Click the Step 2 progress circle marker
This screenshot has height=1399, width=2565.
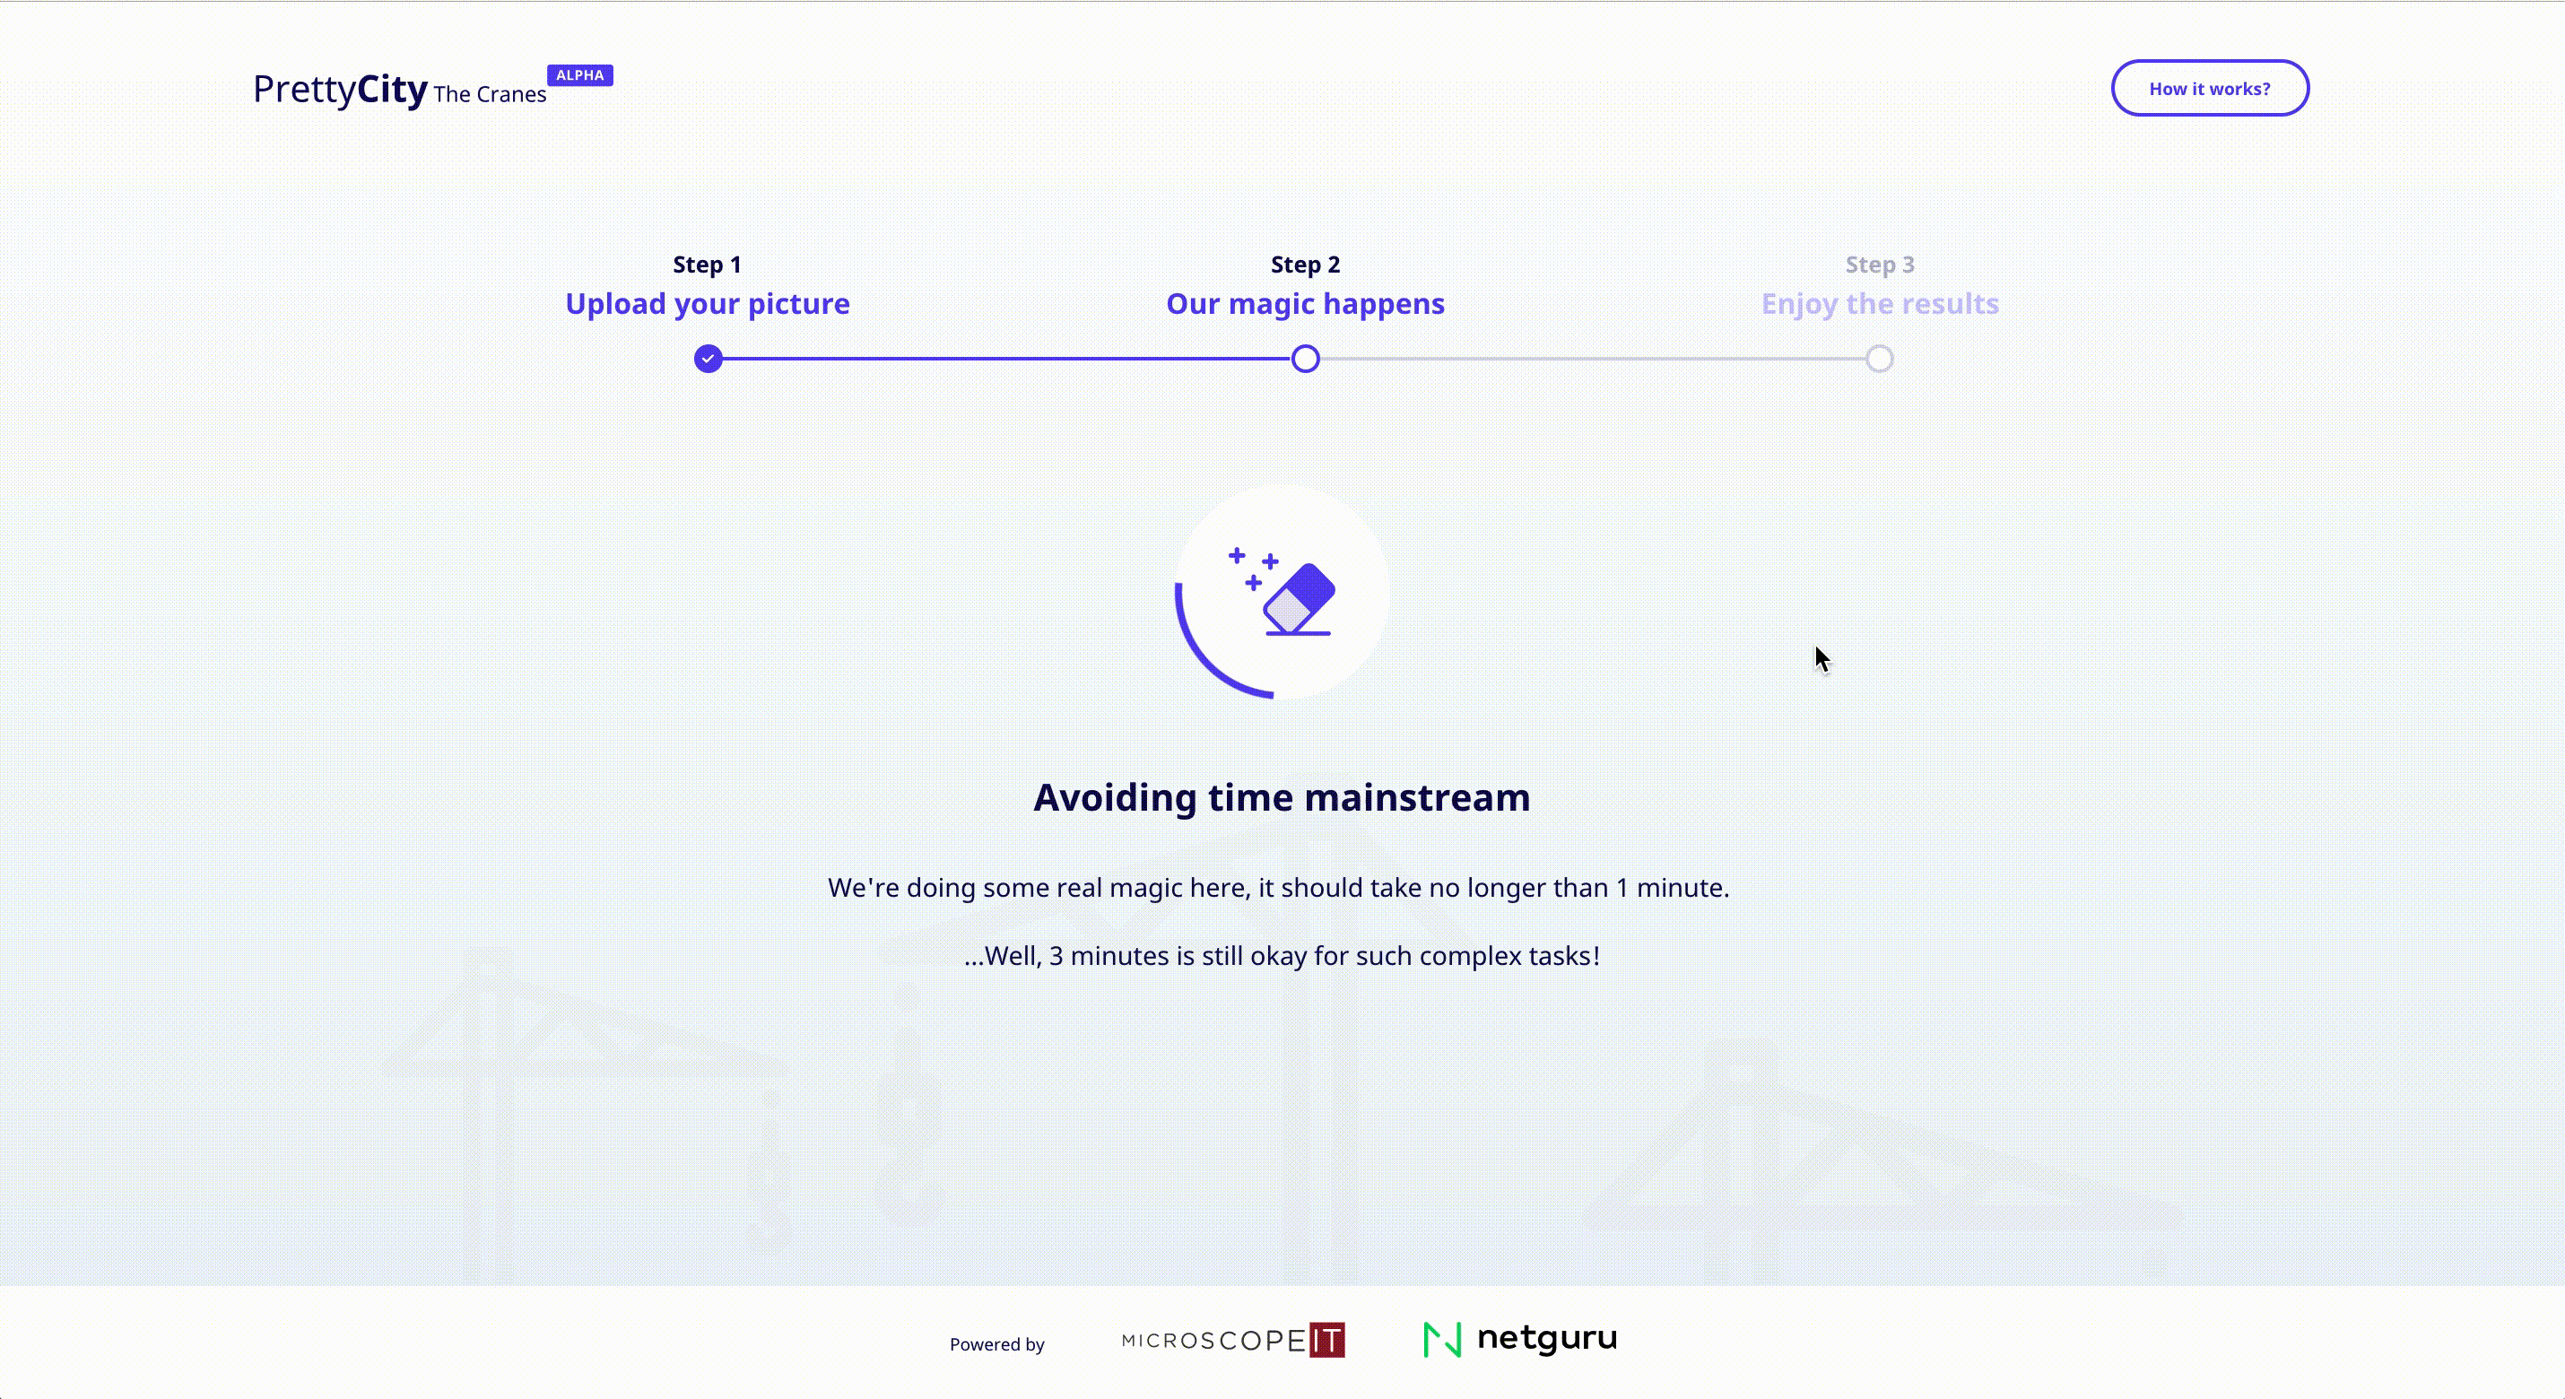(x=1306, y=359)
